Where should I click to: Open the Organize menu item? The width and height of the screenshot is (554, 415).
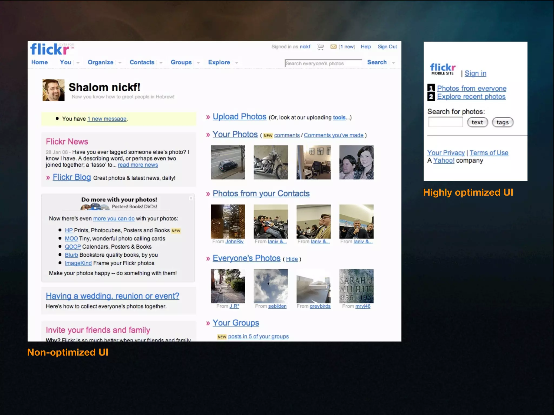point(100,62)
